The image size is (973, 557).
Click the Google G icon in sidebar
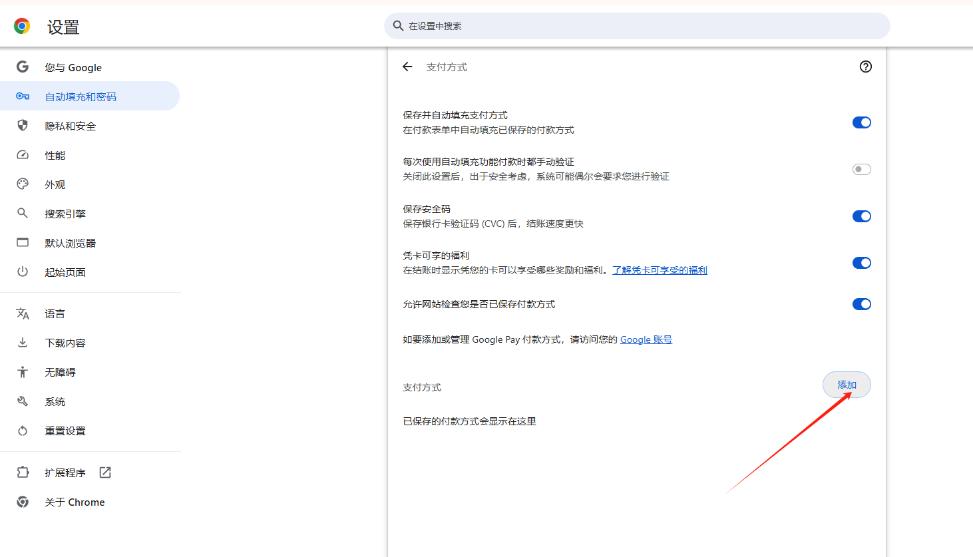(23, 67)
